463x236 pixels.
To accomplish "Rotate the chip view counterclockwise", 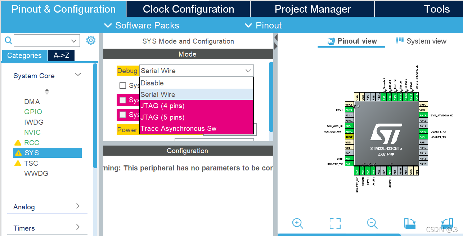I will (447, 223).
